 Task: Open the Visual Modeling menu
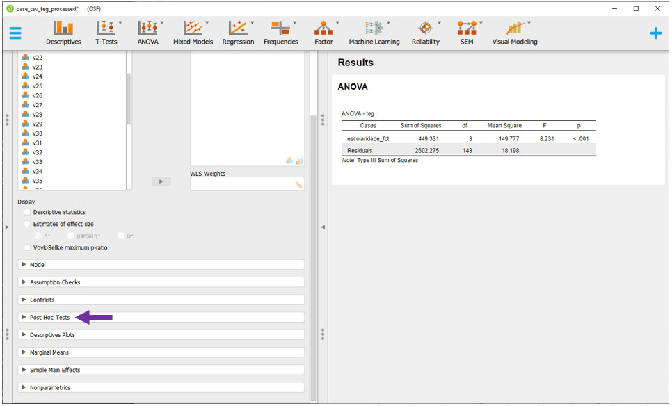pos(515,33)
